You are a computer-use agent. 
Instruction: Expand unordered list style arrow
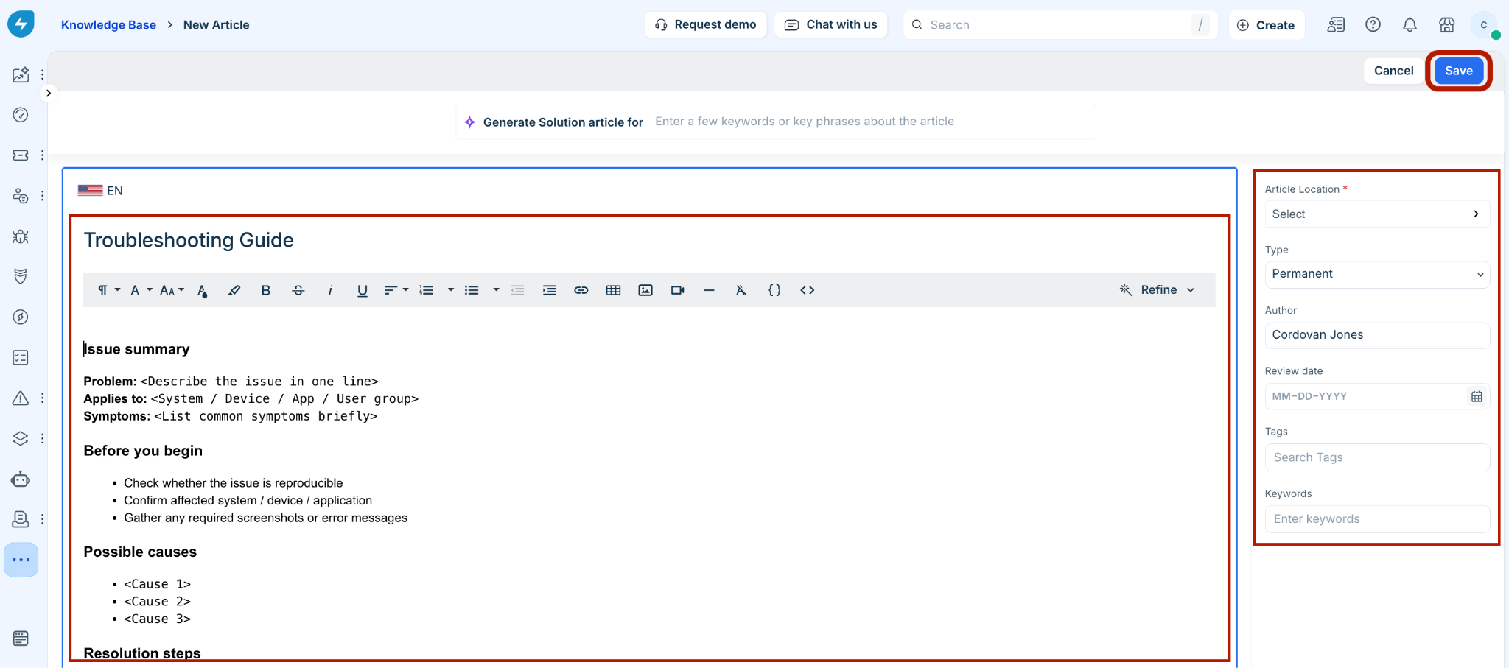(496, 290)
